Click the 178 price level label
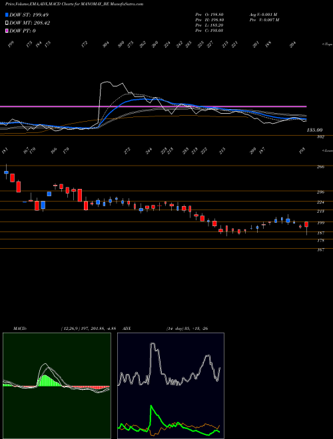Image resolution: width=333 pixels, height=439 pixels. pyautogui.click(x=320, y=241)
